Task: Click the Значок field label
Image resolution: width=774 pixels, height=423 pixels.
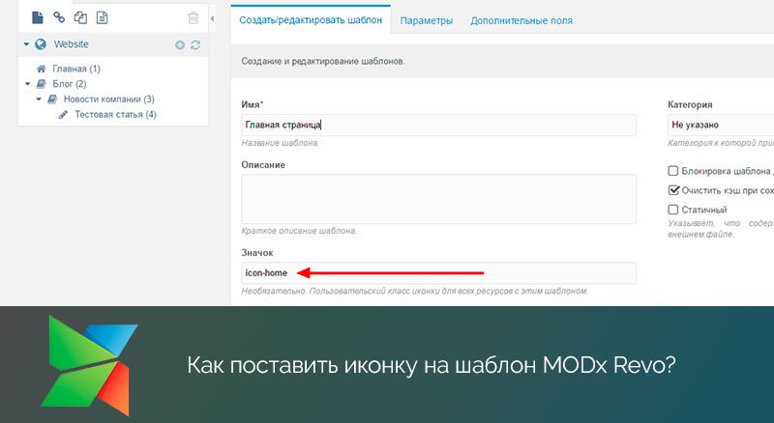Action: (257, 252)
